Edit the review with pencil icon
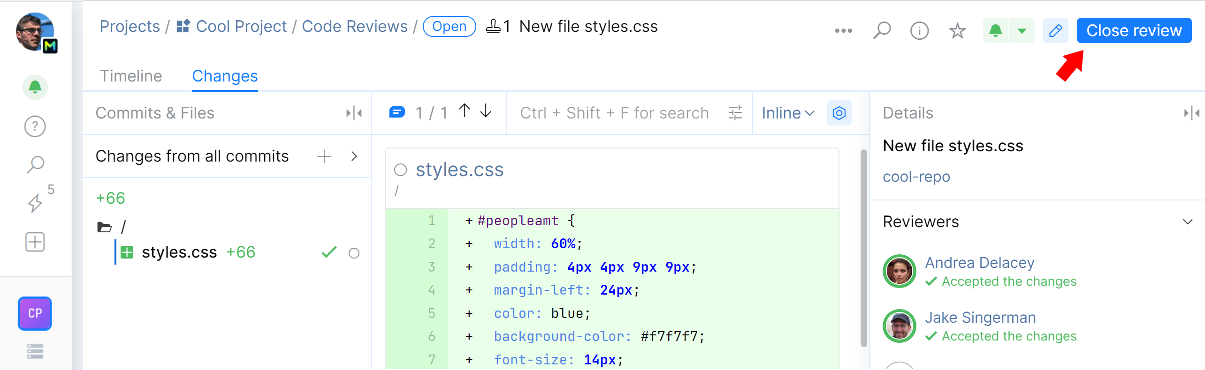 pyautogui.click(x=1056, y=31)
